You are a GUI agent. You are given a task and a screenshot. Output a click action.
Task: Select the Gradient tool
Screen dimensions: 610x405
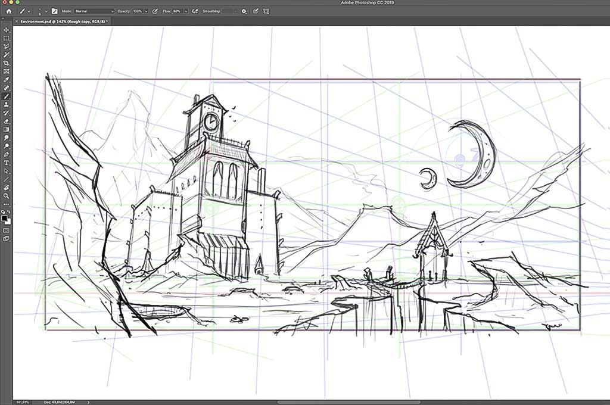click(6, 130)
